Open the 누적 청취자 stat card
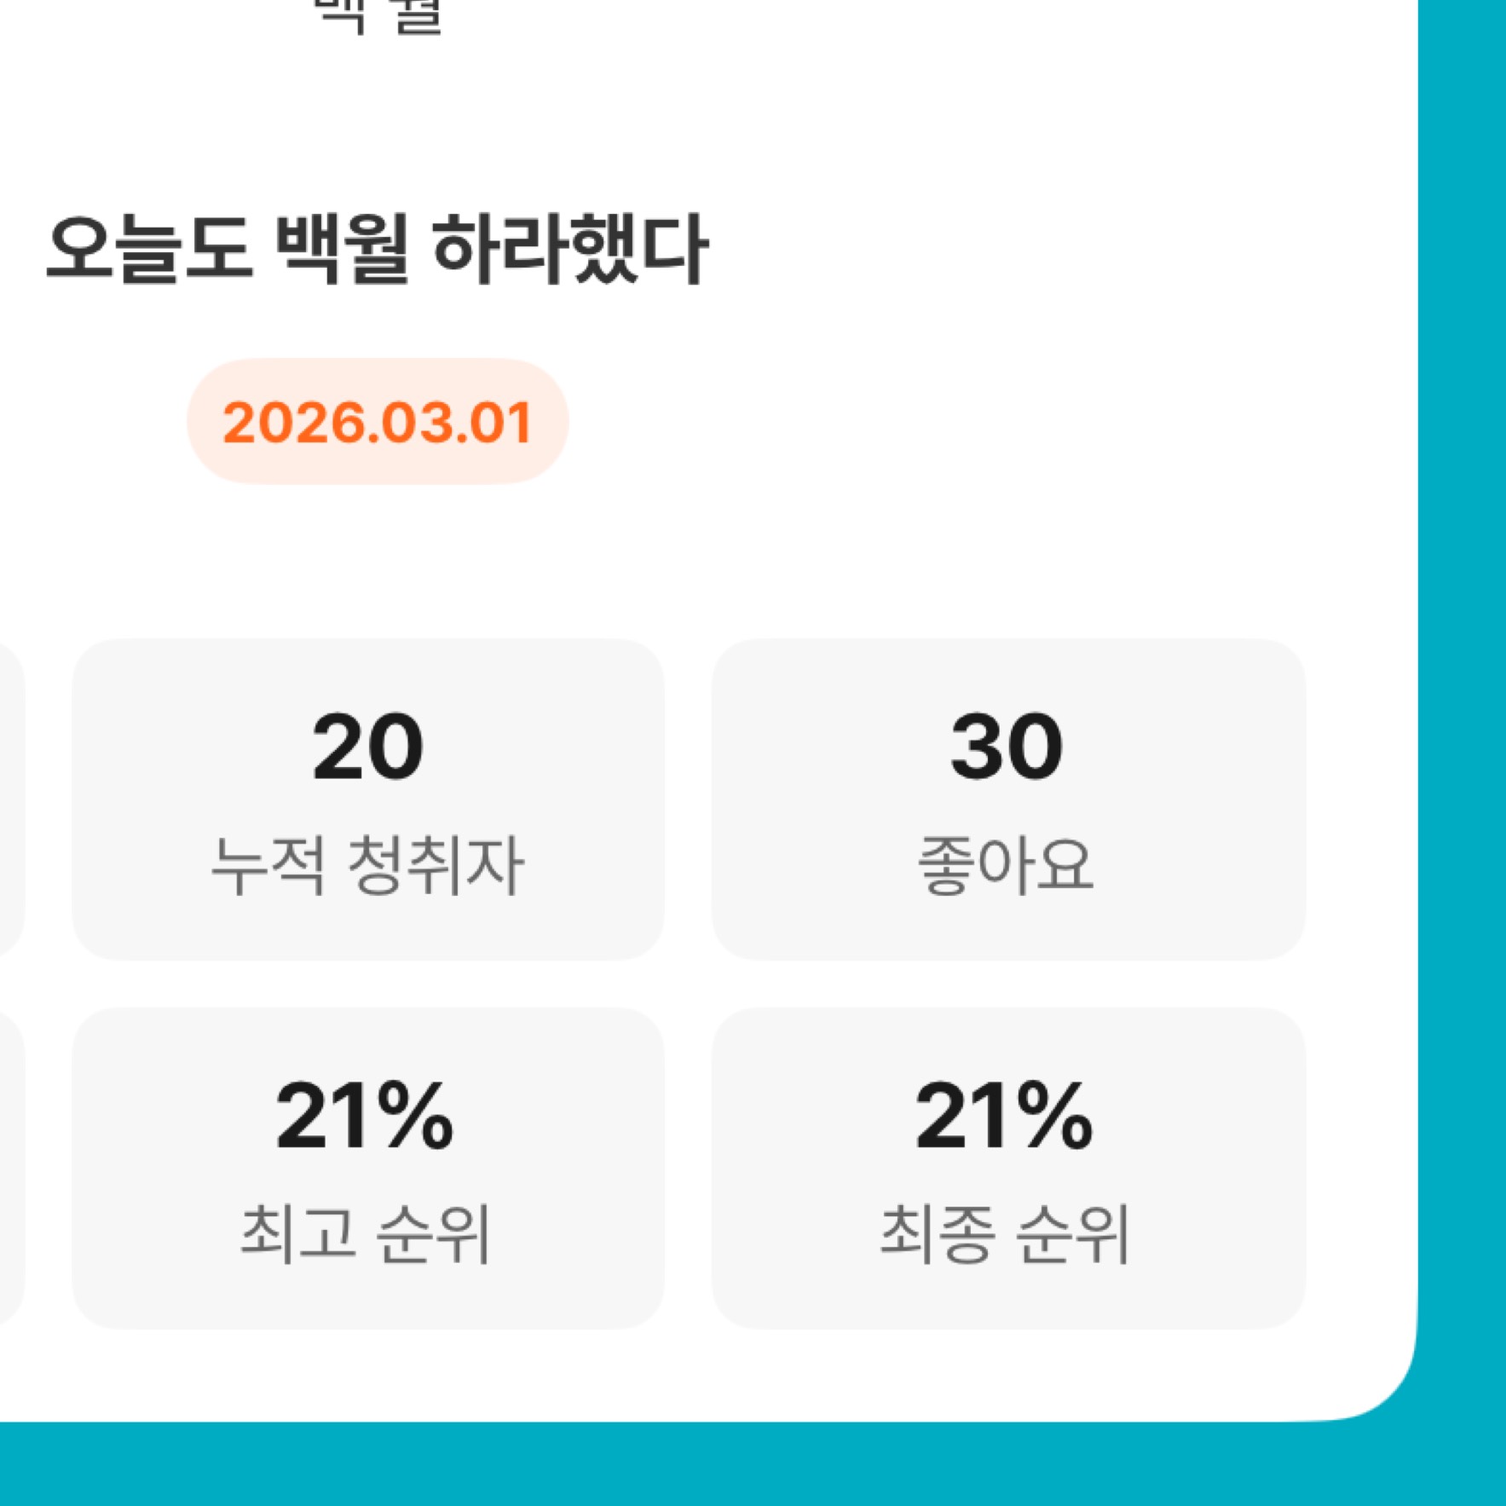1506x1506 pixels. [x=367, y=799]
